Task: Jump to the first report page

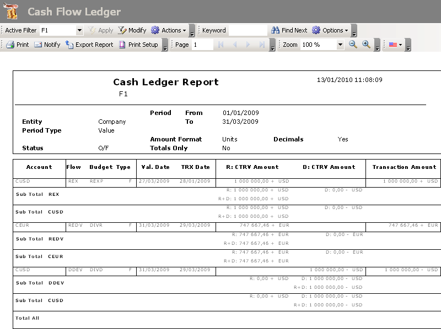Action: (x=221, y=45)
